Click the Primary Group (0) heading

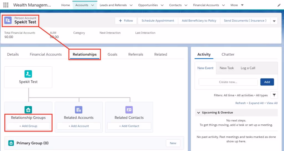(32, 143)
